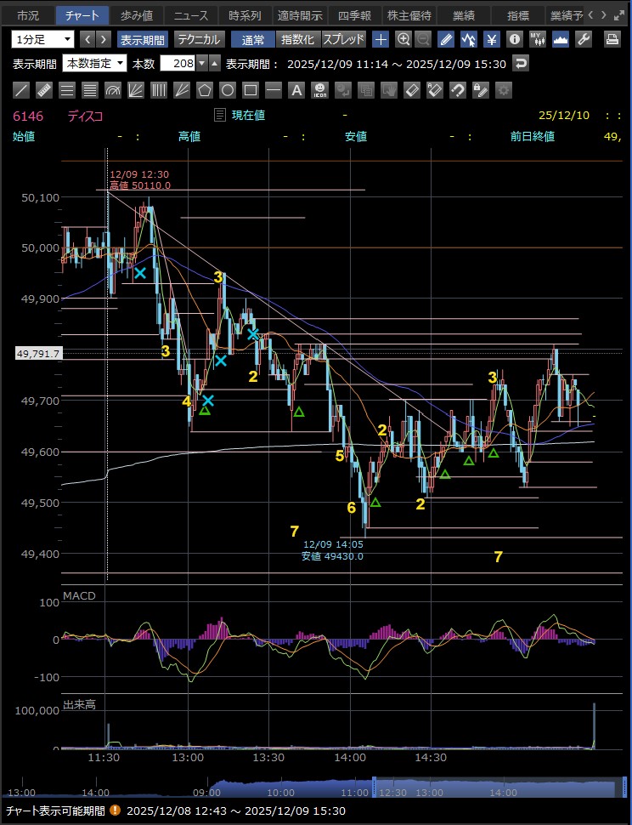Pick the text annotation A tool
This screenshot has width=632, height=825.
tap(296, 90)
